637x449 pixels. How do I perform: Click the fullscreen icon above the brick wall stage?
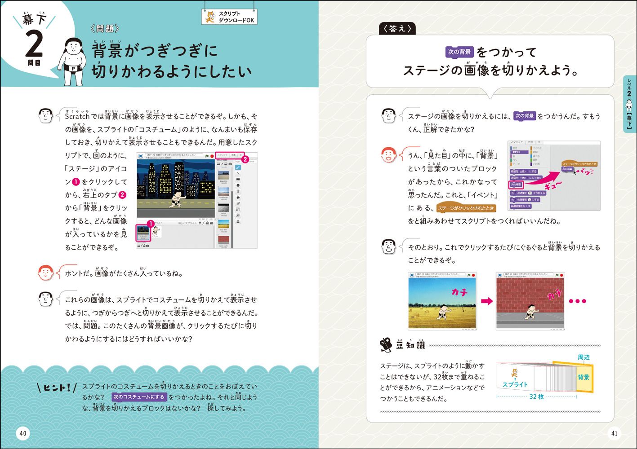tap(499, 275)
